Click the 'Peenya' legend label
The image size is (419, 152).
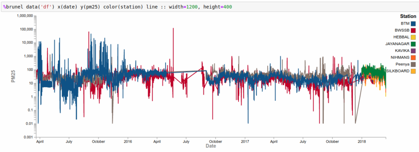click(x=403, y=64)
